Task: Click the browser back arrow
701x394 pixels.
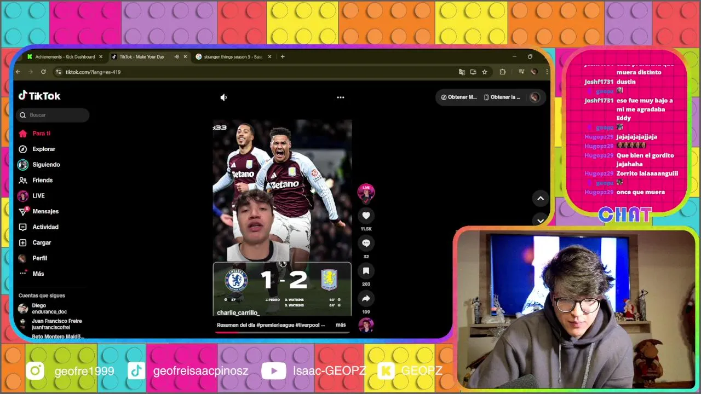Action: (18, 72)
